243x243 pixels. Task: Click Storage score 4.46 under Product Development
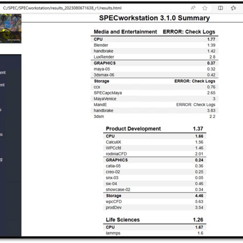click(x=199, y=196)
